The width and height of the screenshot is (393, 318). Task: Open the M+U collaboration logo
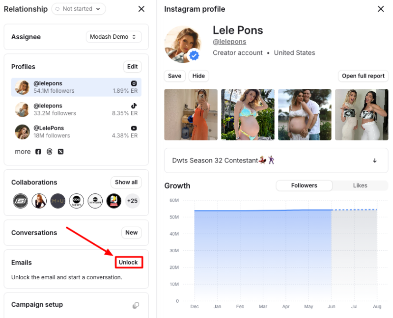tap(57, 201)
